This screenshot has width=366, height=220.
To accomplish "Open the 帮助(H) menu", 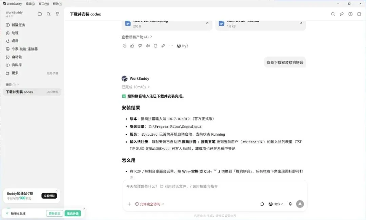I will click(x=57, y=4).
